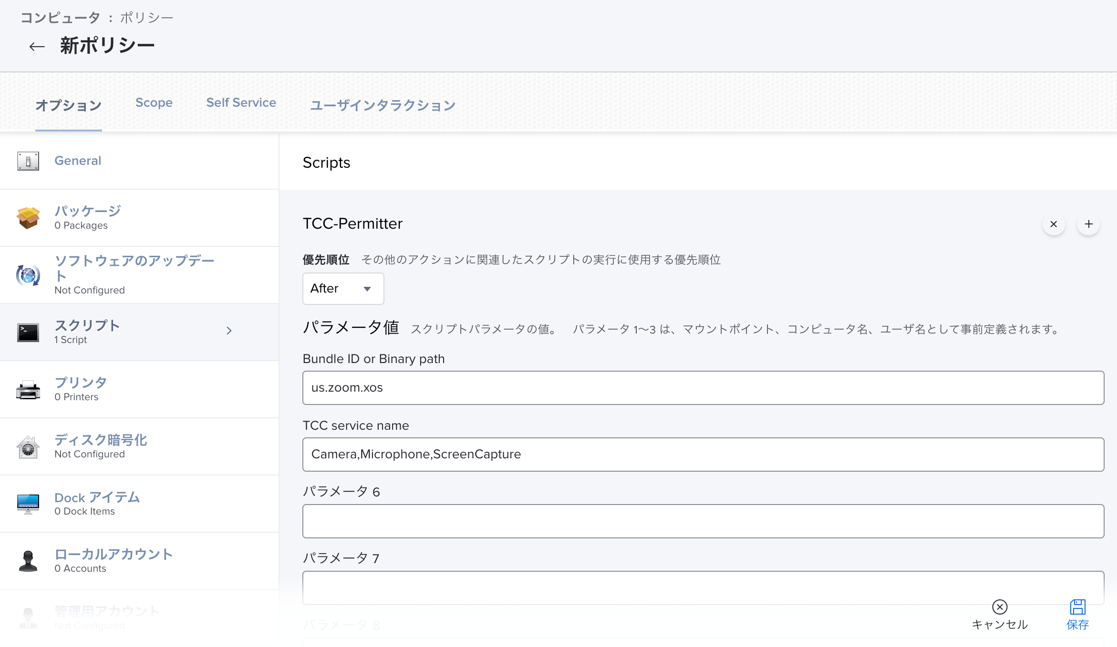Click the ローカルアカウント person icon
Image resolution: width=1117 pixels, height=647 pixels.
point(28,561)
